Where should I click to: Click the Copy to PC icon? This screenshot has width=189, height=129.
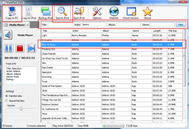pyautogui.click(x=12, y=13)
